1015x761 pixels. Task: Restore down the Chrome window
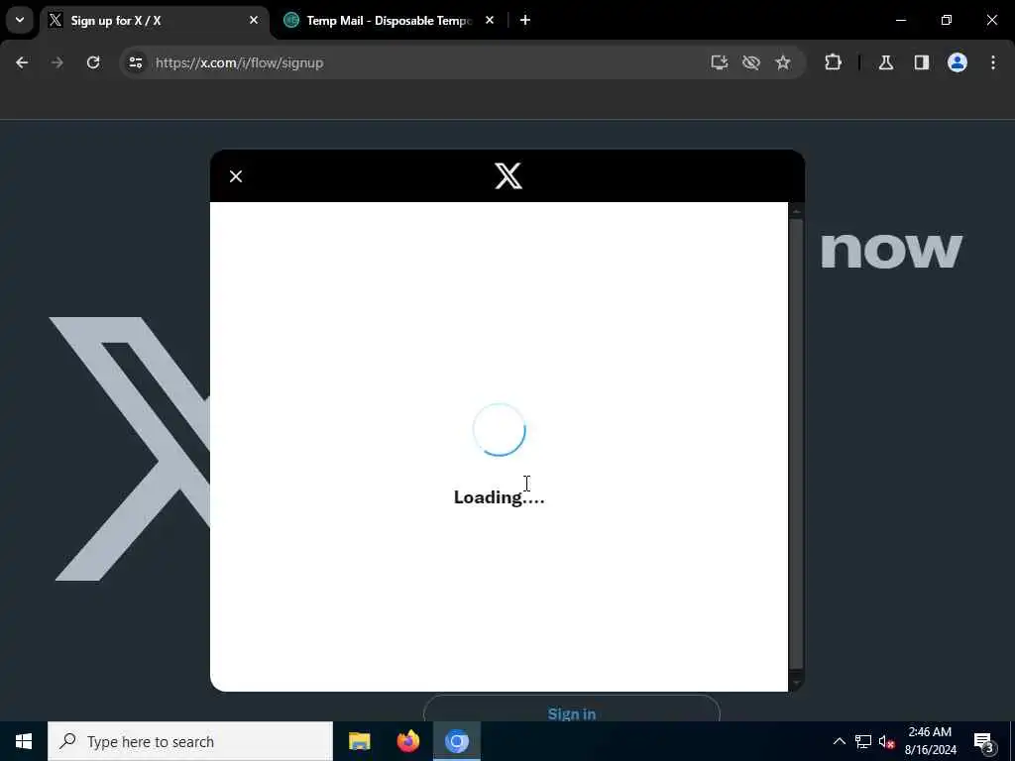click(947, 20)
